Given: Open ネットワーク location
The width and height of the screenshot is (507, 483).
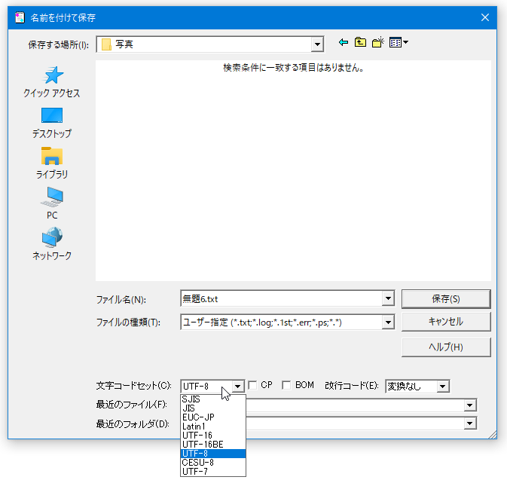Looking at the screenshot, I should coord(52,244).
